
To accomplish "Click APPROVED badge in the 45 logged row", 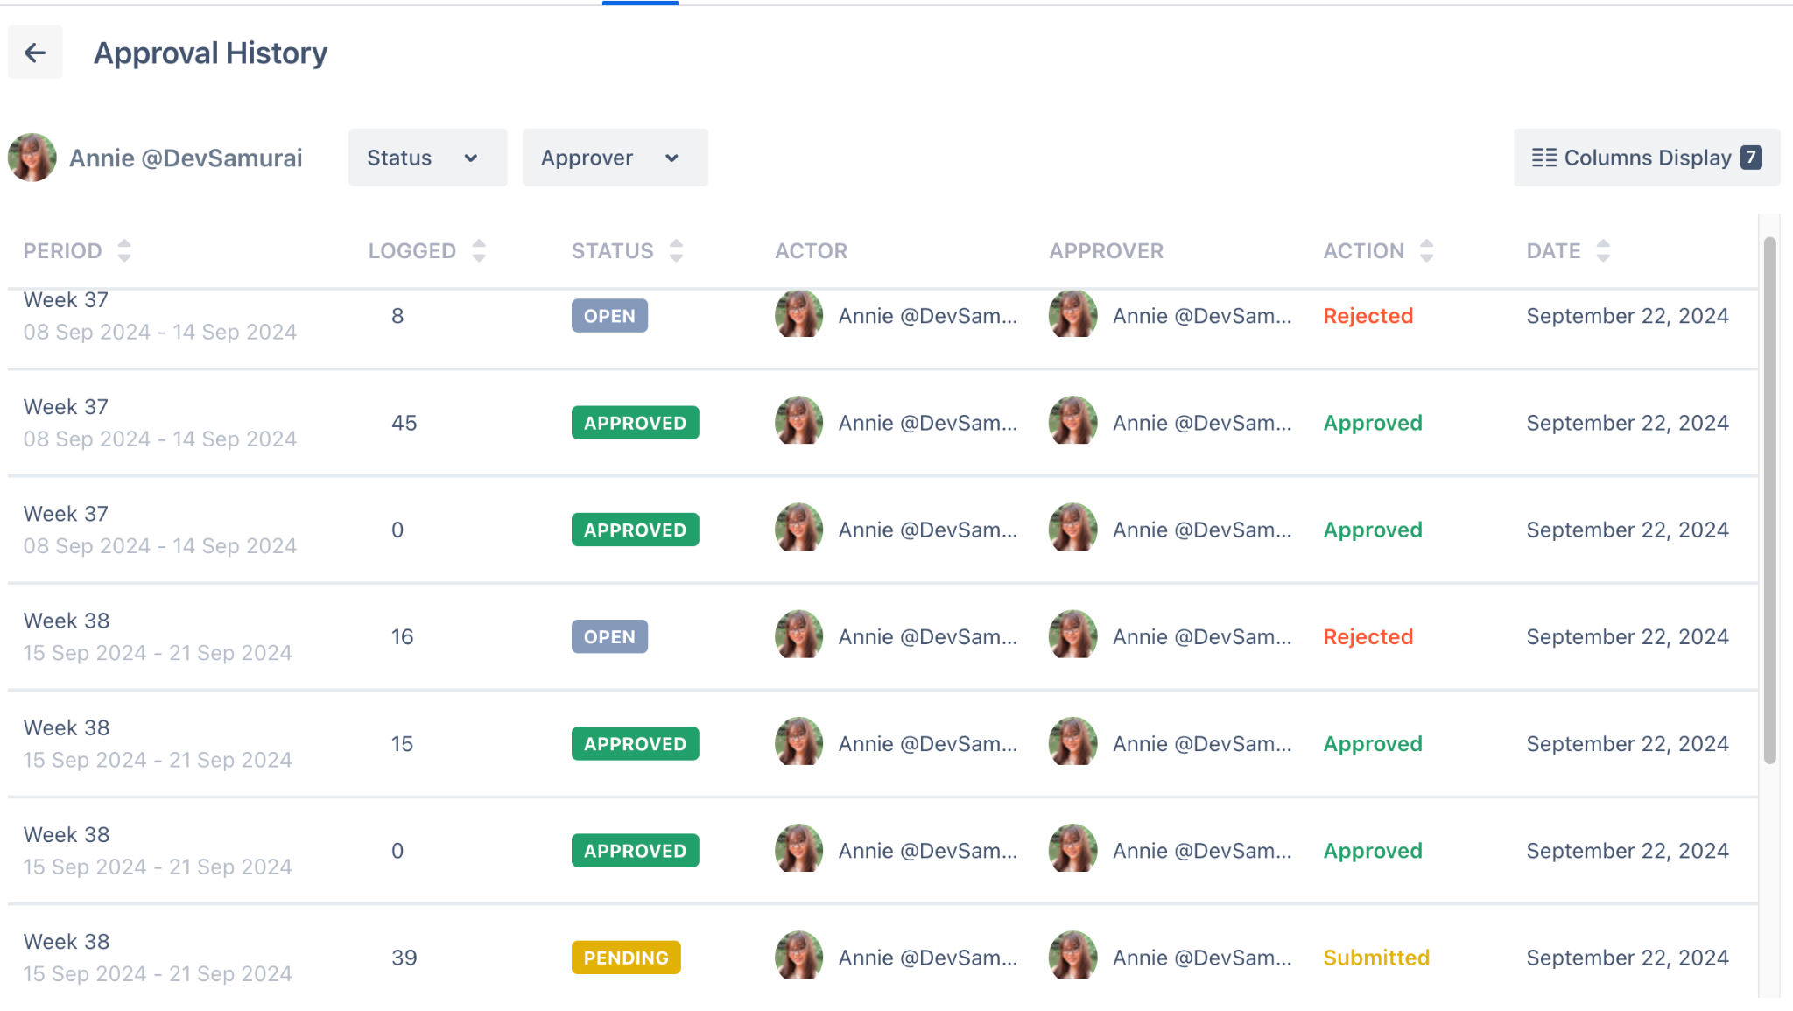I will coord(635,423).
